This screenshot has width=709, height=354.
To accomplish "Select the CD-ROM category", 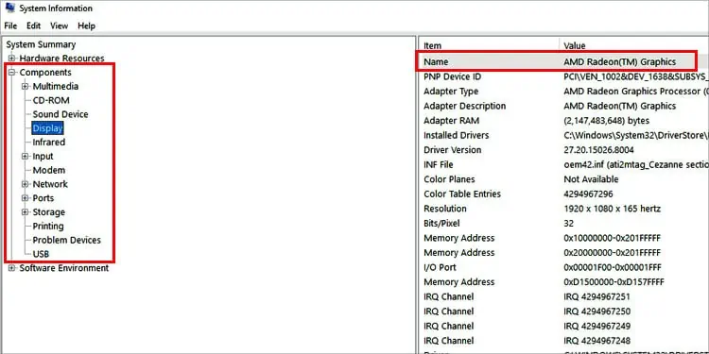I will (51, 100).
